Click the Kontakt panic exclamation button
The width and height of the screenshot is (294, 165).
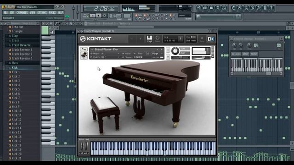pyautogui.click(x=181, y=38)
